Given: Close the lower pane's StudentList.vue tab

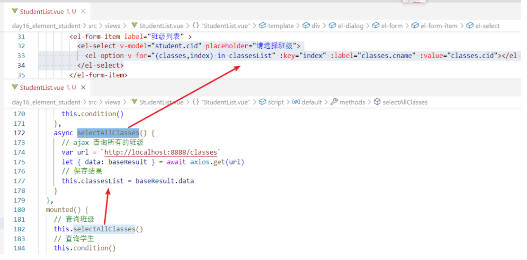Looking at the screenshot, I should click(x=83, y=87).
